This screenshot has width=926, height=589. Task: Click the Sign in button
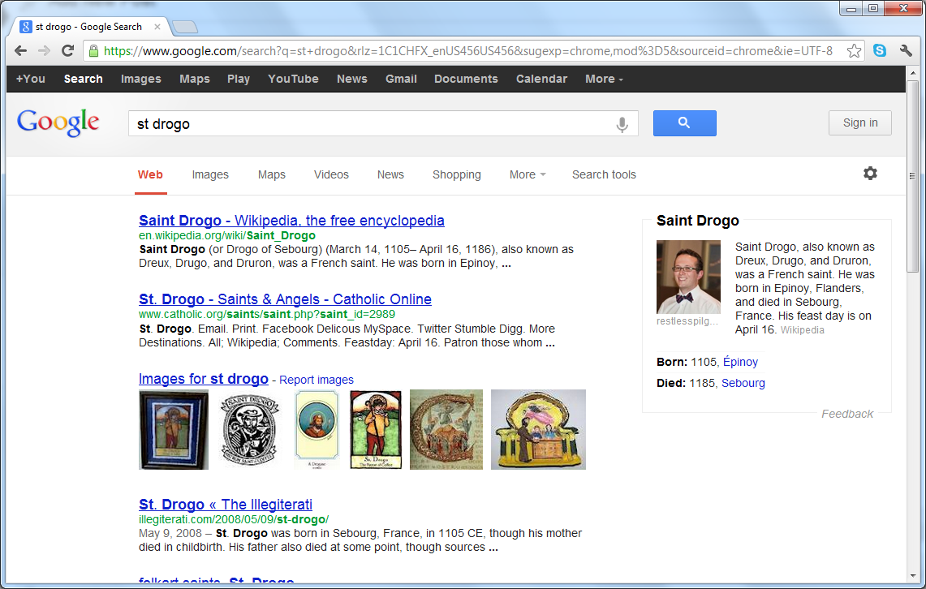click(x=860, y=123)
